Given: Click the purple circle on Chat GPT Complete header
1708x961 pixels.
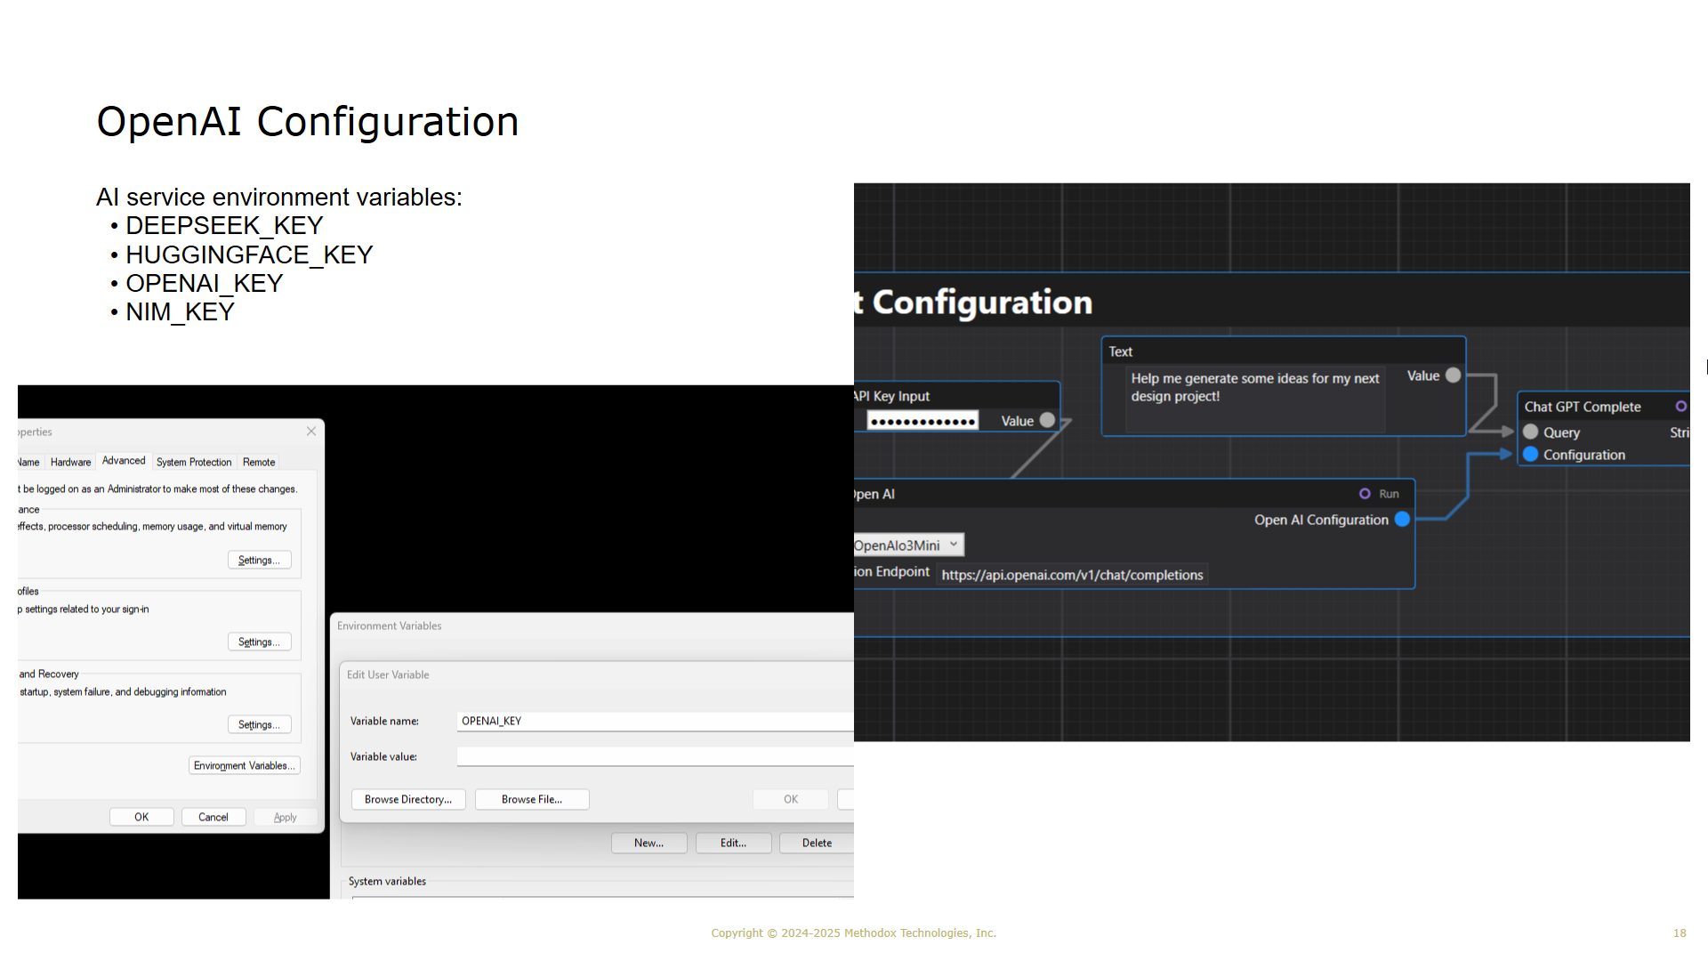Looking at the screenshot, I should click(1680, 407).
